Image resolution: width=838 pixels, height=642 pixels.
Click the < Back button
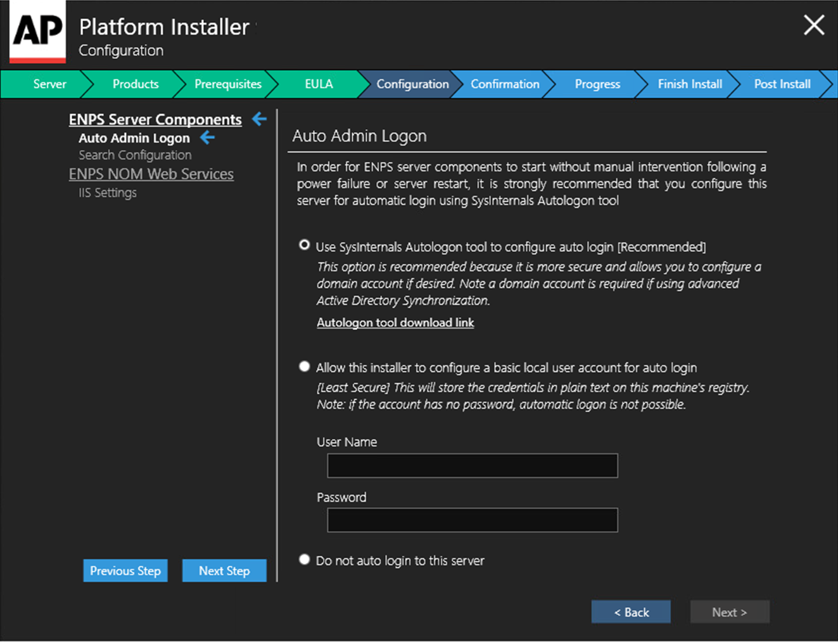[x=631, y=612]
